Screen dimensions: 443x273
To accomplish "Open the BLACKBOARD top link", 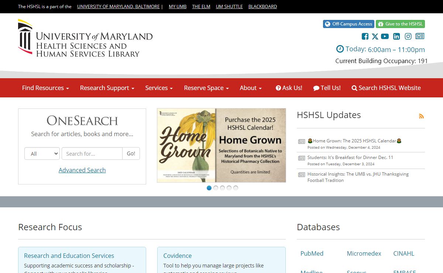I will [262, 6].
